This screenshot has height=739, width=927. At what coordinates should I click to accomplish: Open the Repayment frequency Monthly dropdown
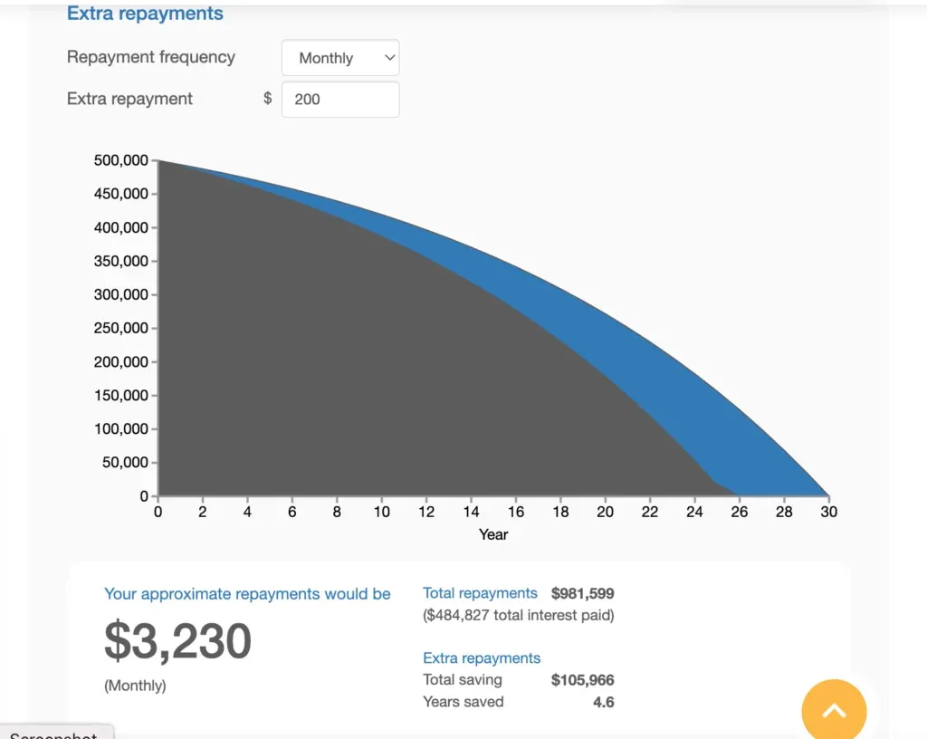click(x=340, y=58)
